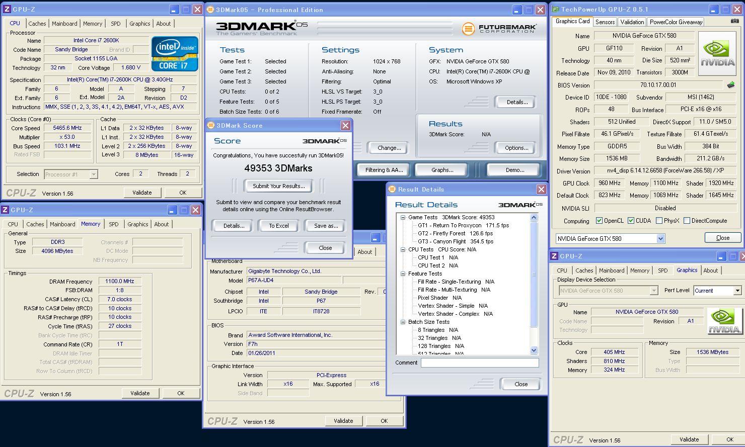Image resolution: width=745 pixels, height=447 pixels.
Task: Select the Mainboard tab in CPU-Z Graphics window
Action: click(612, 271)
